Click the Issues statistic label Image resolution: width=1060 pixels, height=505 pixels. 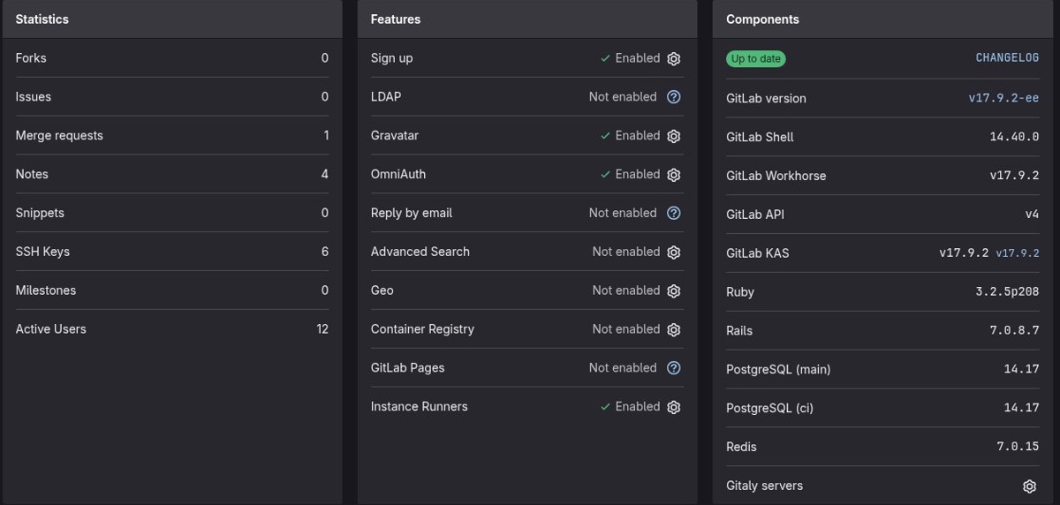(34, 97)
